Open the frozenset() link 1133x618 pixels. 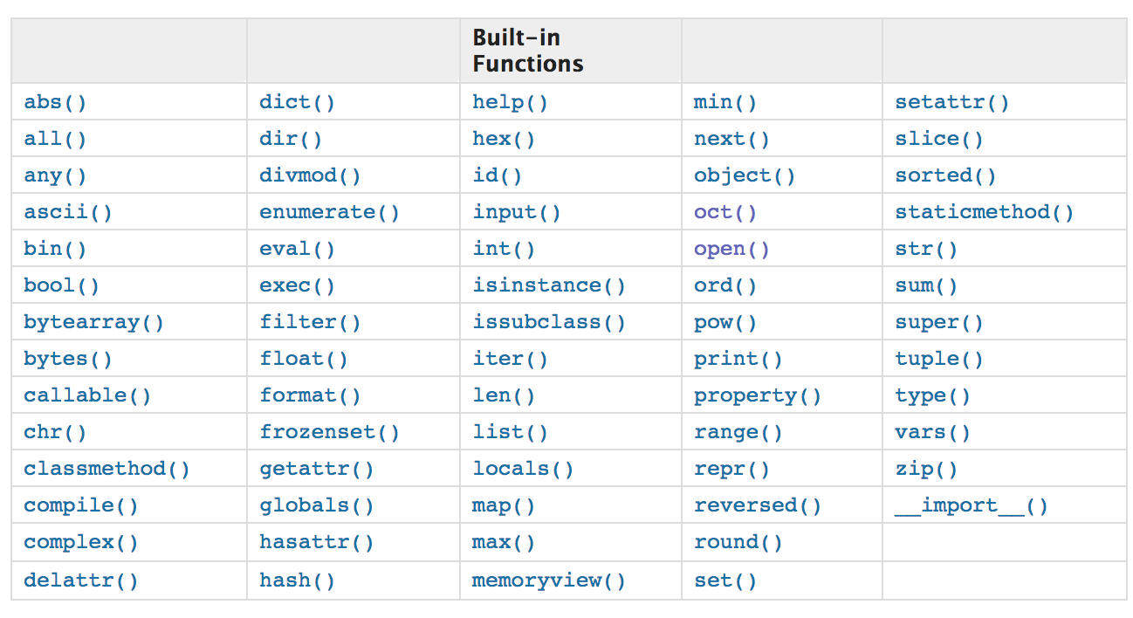329,433
